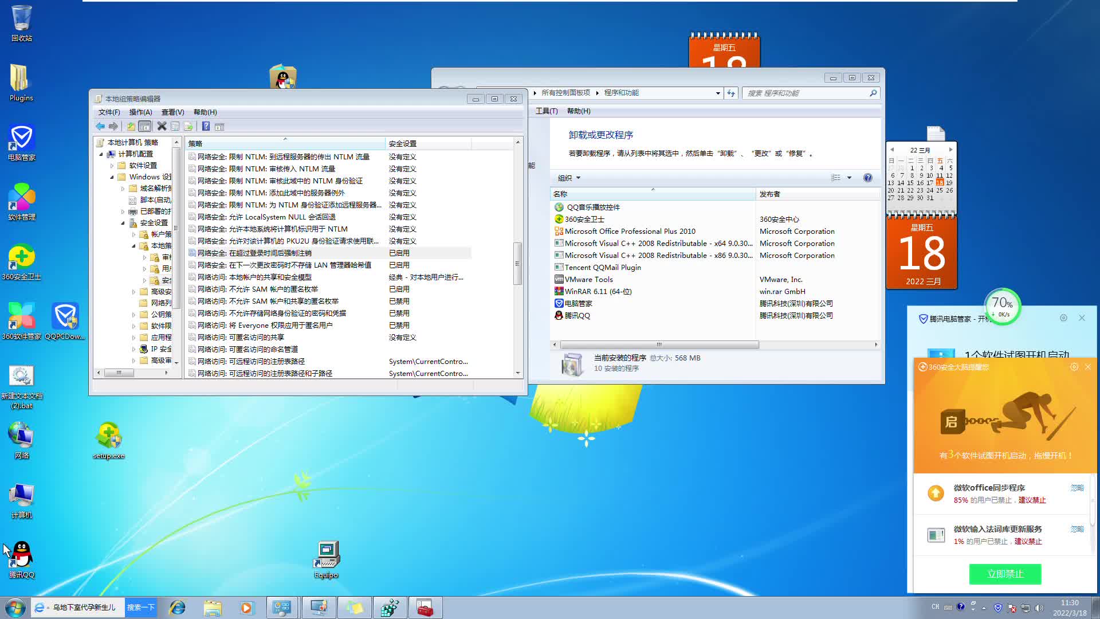The width and height of the screenshot is (1100, 619).
Task: Open the address bar history dropdown arrow
Action: tap(718, 93)
